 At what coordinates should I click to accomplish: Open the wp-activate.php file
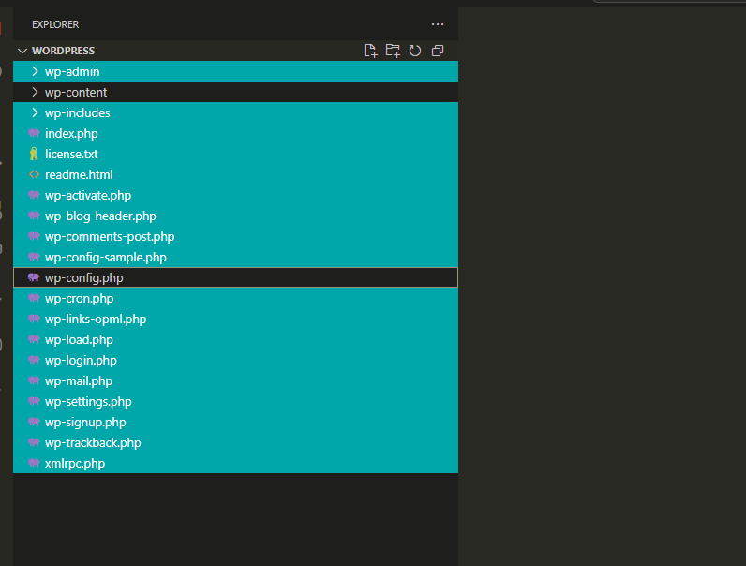pos(88,196)
